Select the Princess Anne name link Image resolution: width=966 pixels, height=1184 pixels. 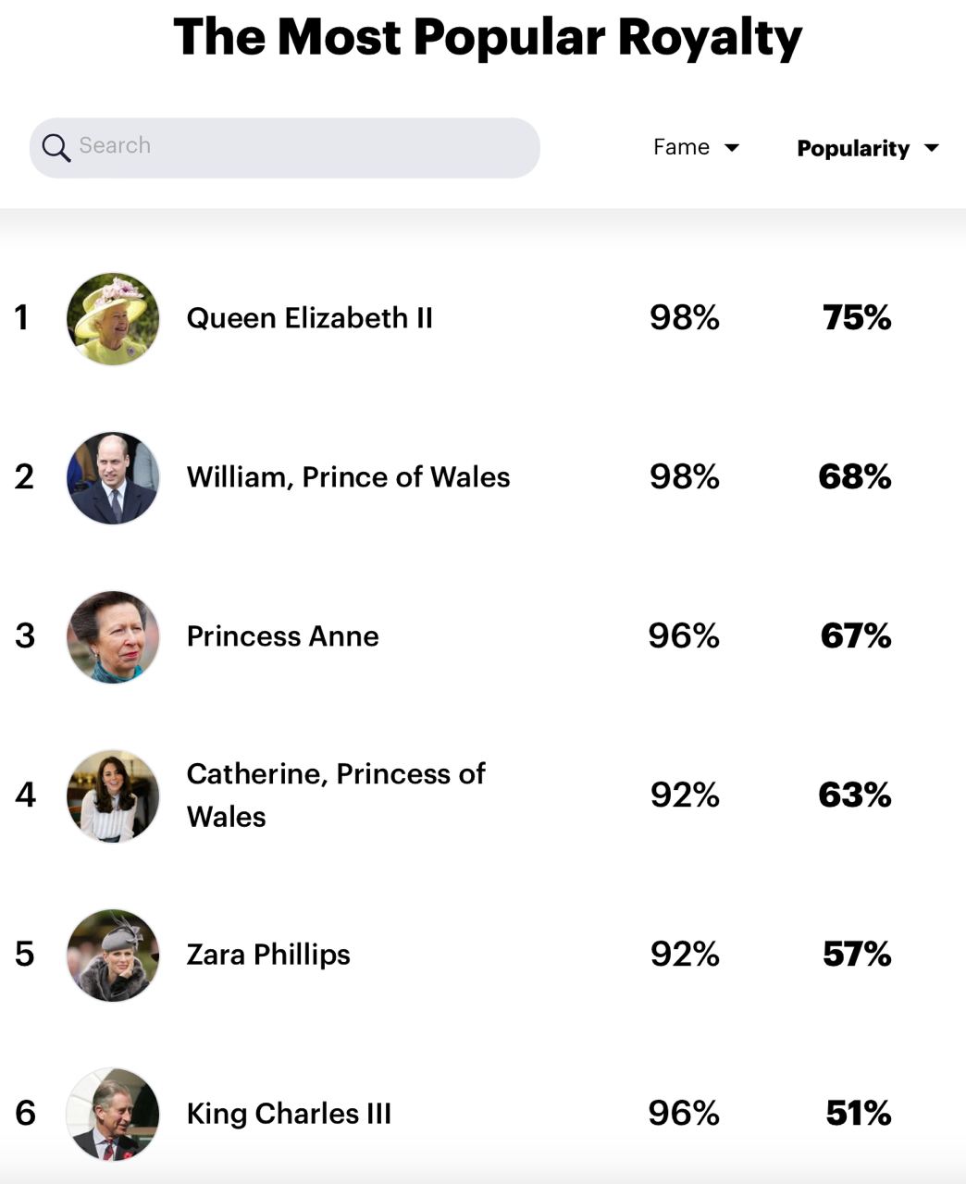pos(283,636)
